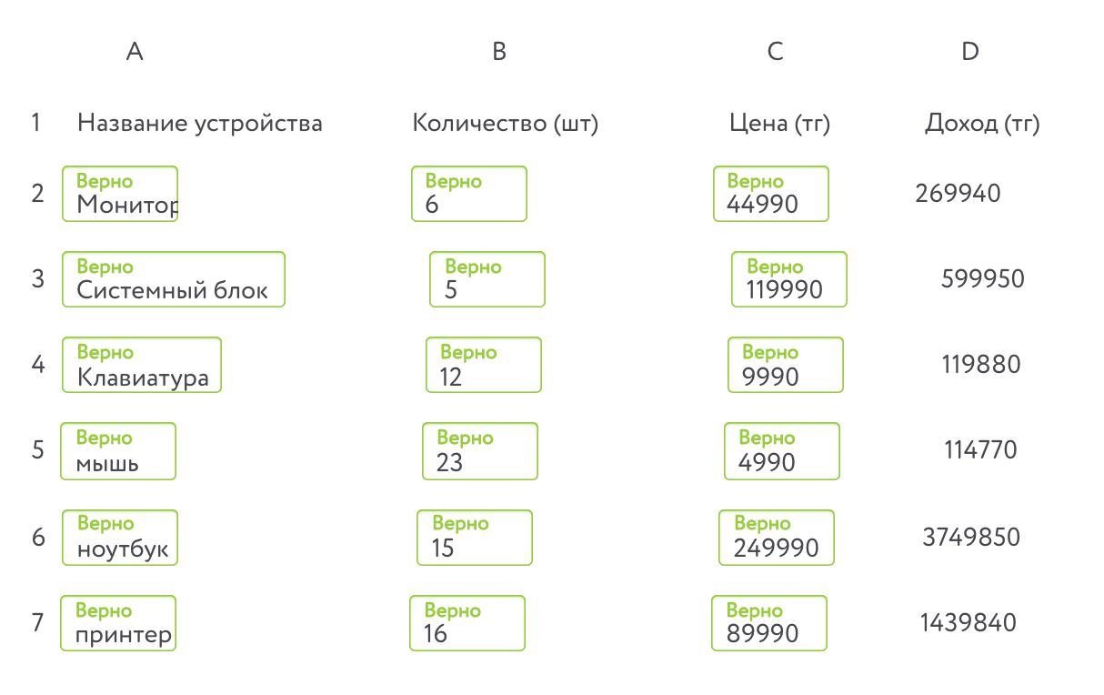Select the мышь input field
Screen dimensions: 1104x695
point(118,451)
